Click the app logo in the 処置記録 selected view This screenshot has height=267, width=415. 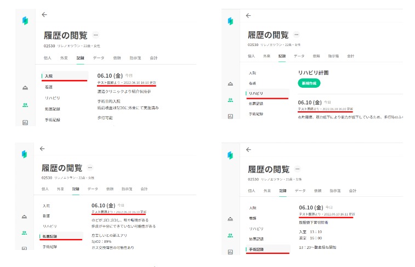(25, 154)
